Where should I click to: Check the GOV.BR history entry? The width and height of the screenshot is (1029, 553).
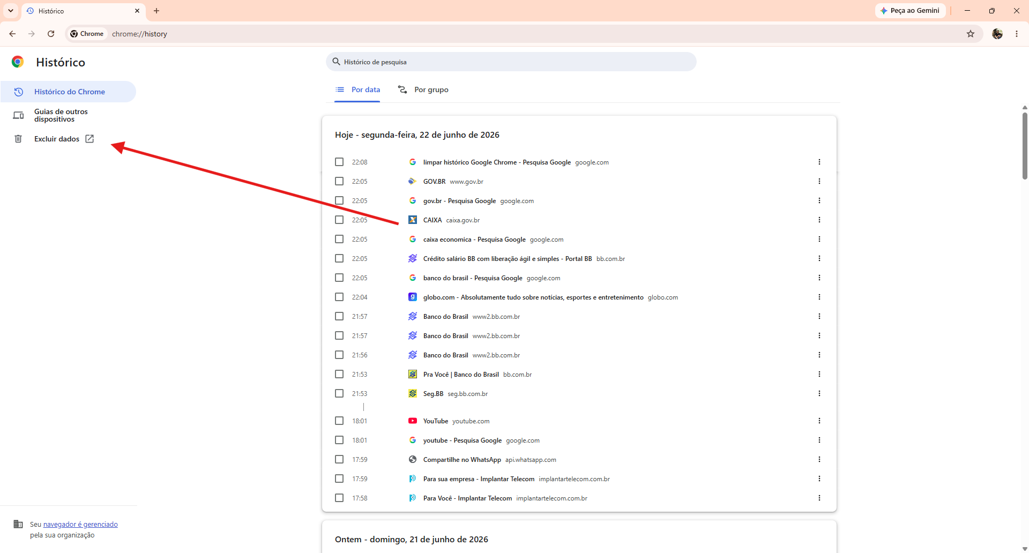(339, 181)
